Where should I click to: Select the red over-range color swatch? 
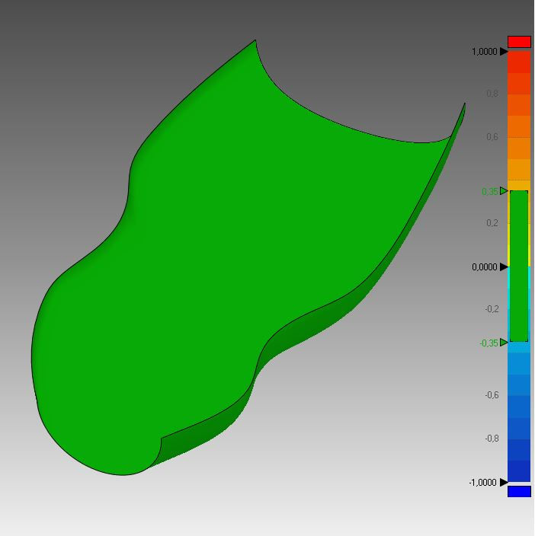519,42
